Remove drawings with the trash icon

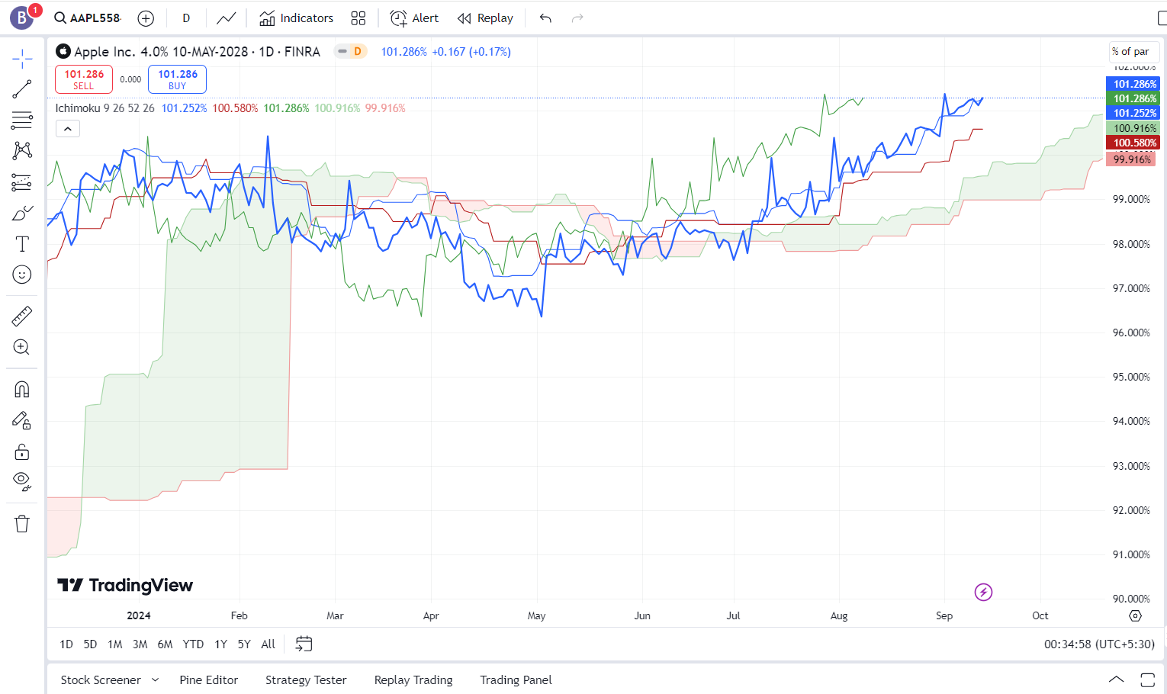22,524
